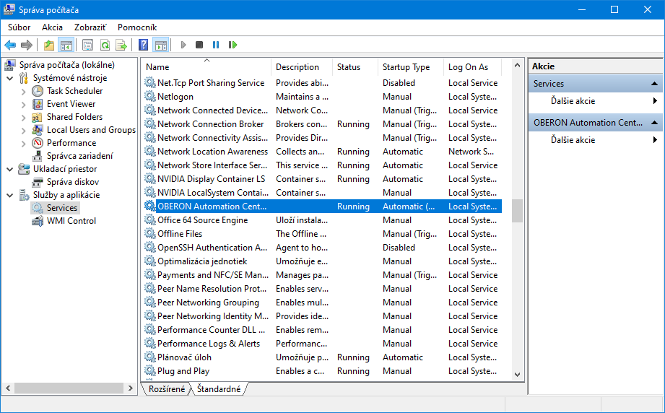
Task: Sort by the Description column header
Action: 302,67
